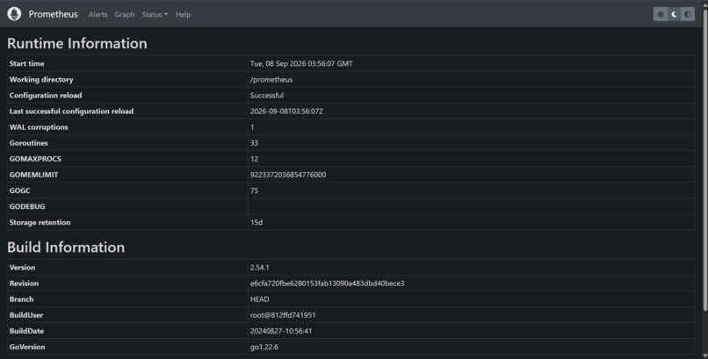Click the Version label
Viewport: 708px width, 359px height.
pos(22,268)
